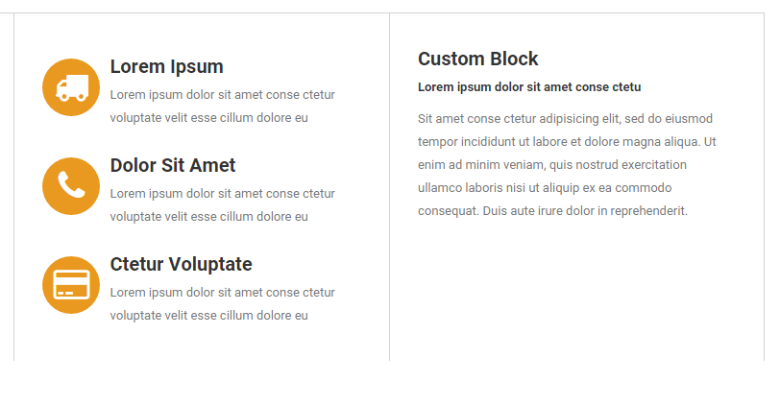Click the bold subtitle under Custom Block
Screen dimensions: 780x406
coord(529,87)
